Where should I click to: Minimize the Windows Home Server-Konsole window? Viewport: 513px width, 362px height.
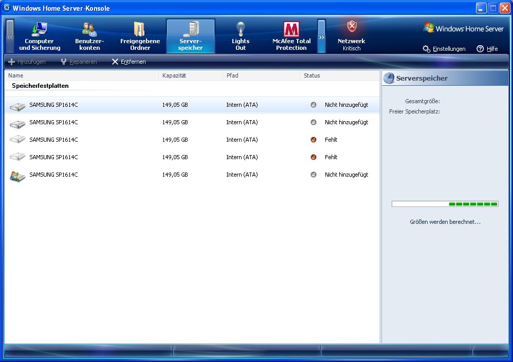pos(481,8)
